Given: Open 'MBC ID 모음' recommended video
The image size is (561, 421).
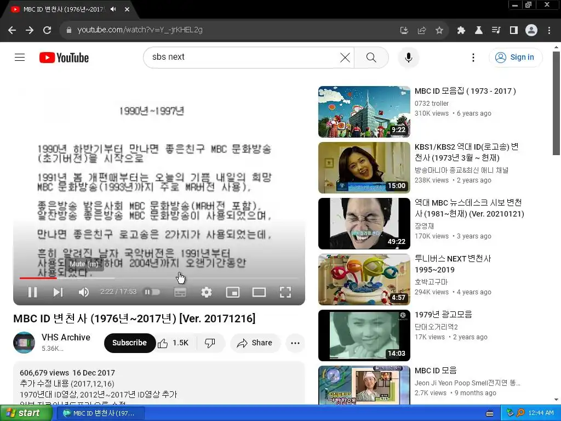Looking at the screenshot, I should click(436, 370).
